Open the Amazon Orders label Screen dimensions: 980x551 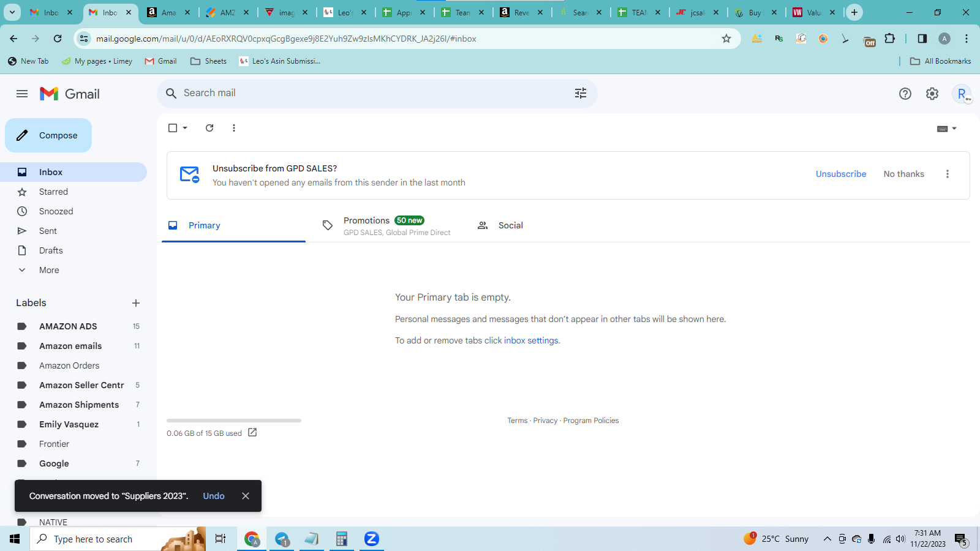73,365
